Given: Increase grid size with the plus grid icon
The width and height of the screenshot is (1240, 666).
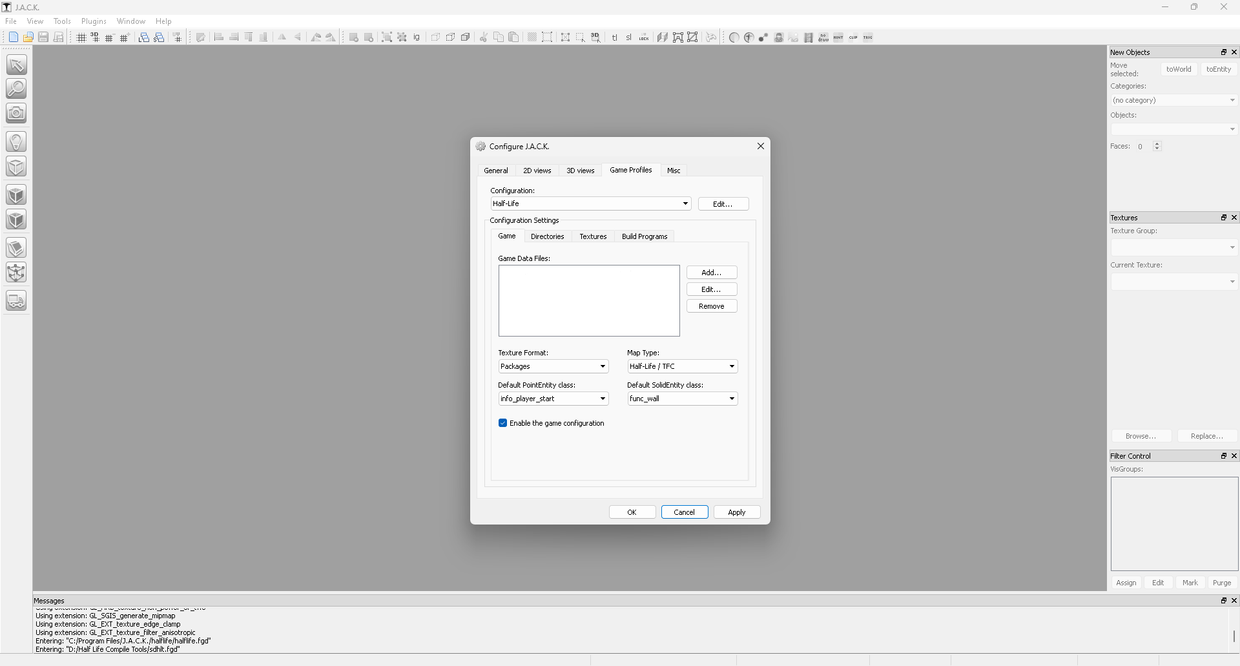Looking at the screenshot, I should [x=125, y=37].
